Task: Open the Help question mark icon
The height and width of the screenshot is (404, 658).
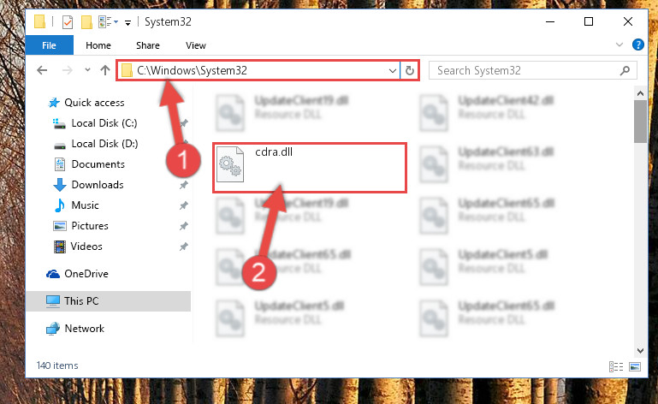Action: tap(637, 45)
